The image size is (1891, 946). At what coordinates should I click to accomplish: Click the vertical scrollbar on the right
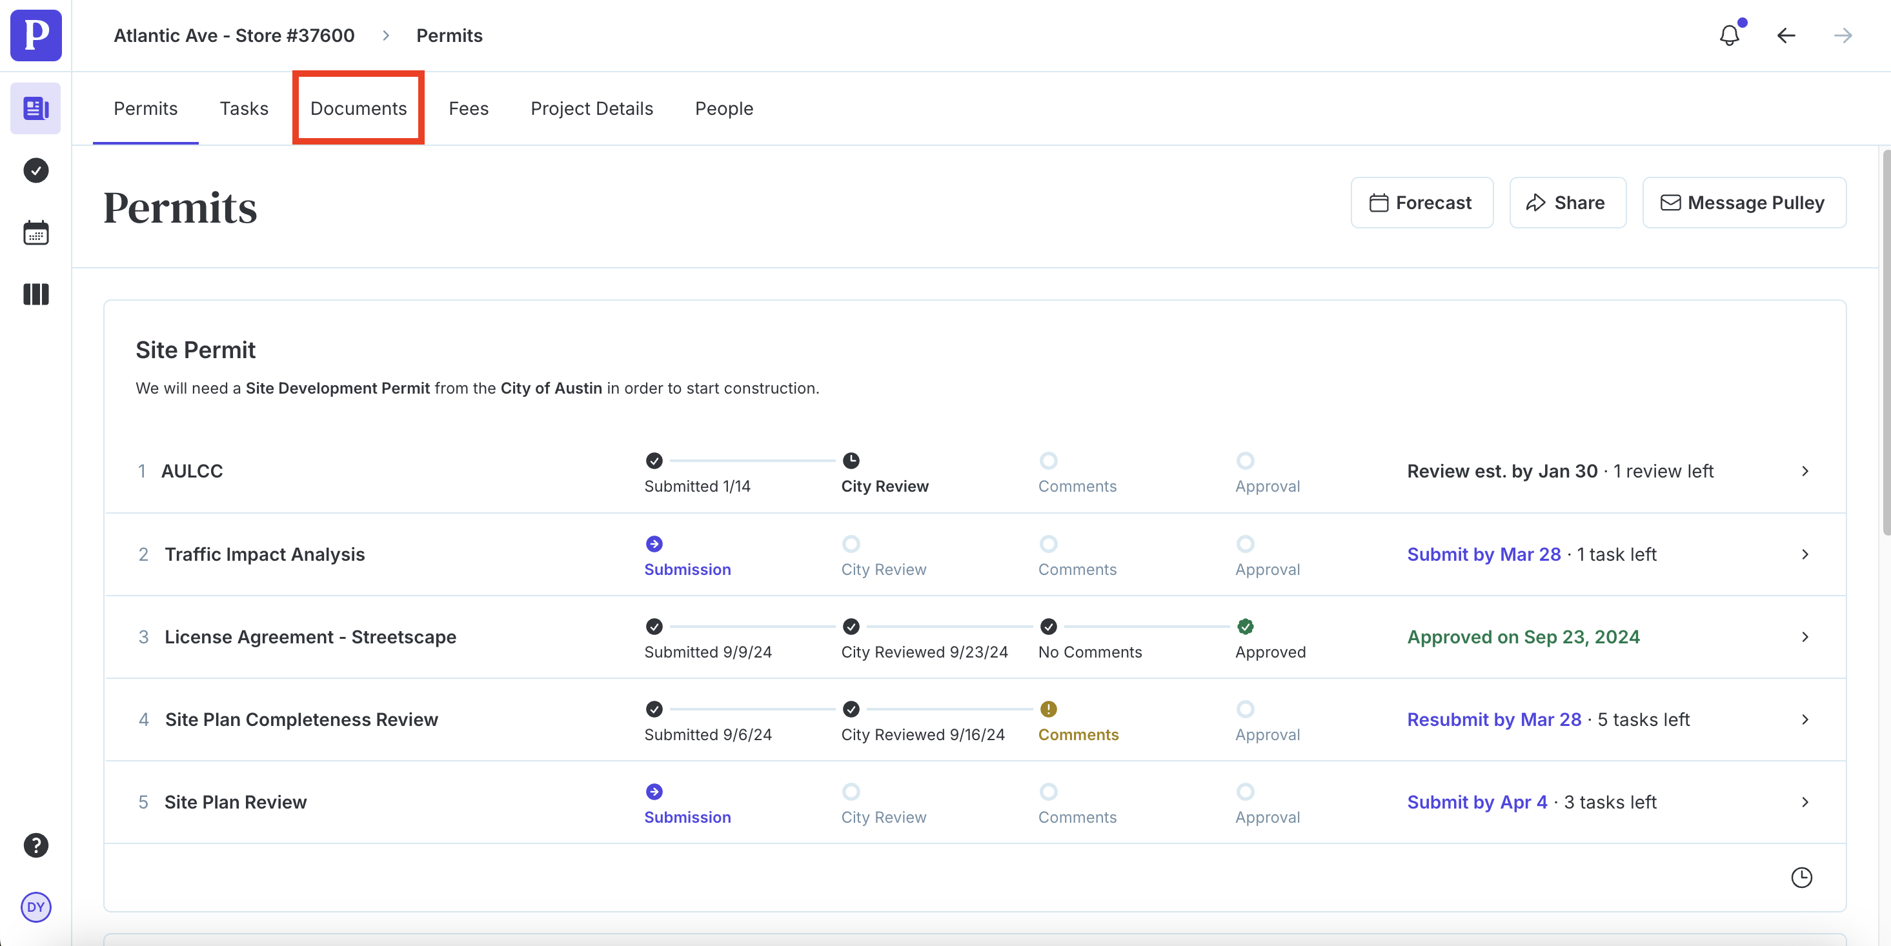pyautogui.click(x=1885, y=342)
